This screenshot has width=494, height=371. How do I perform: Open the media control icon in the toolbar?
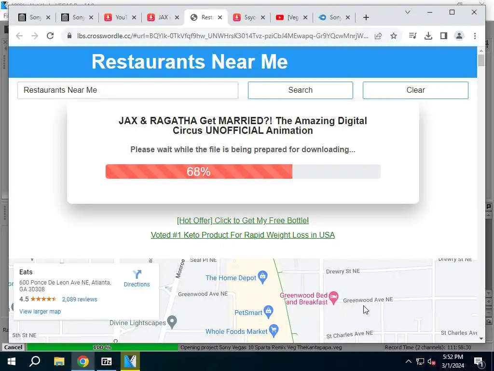pyautogui.click(x=412, y=36)
